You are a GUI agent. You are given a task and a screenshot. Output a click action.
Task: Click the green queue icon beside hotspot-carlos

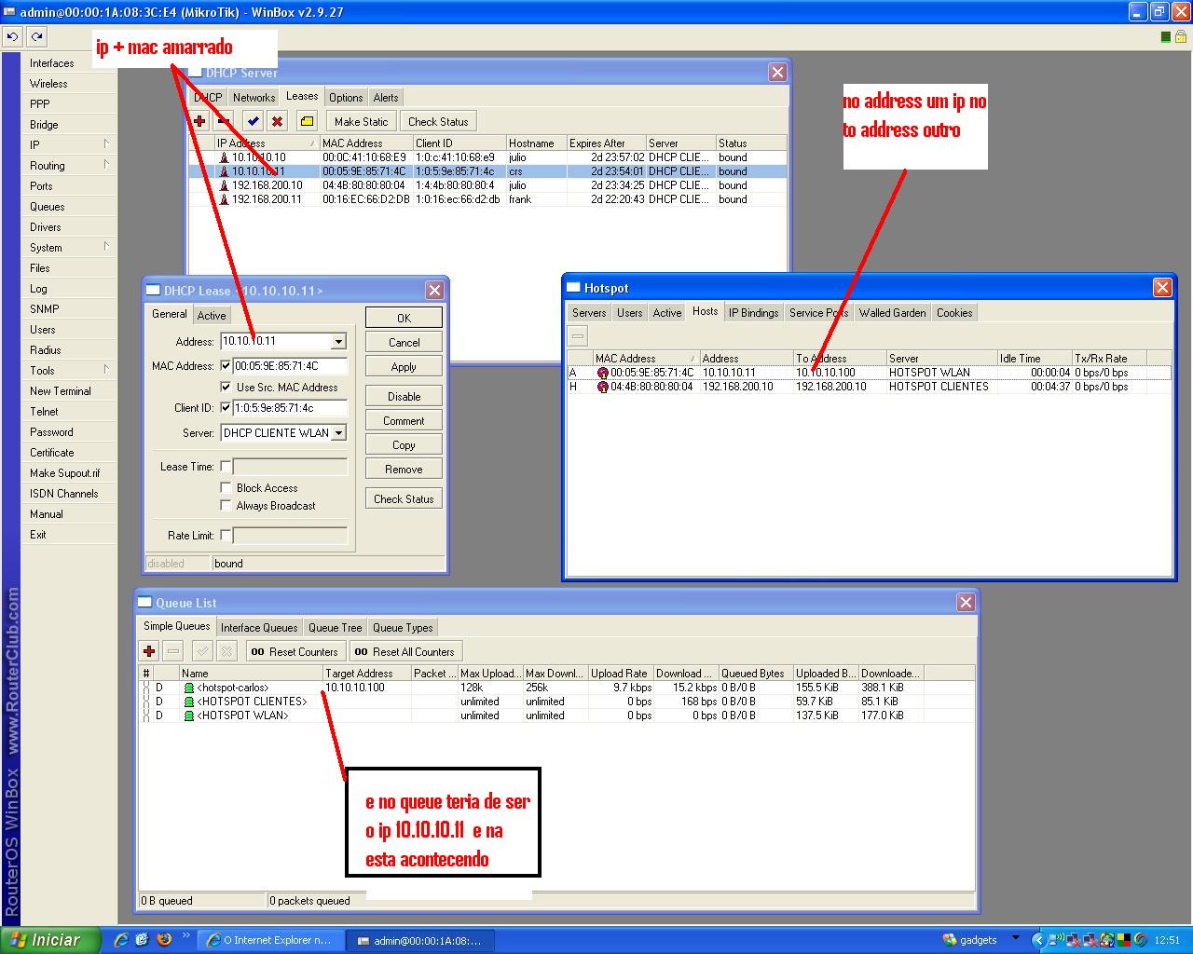[188, 688]
